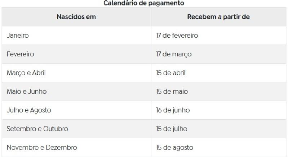Click the '15 de julho' date

(172, 129)
